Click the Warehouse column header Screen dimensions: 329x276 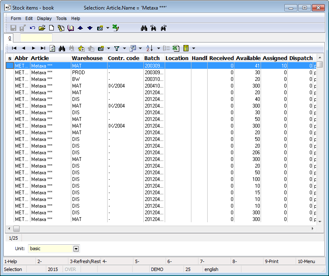coord(87,58)
